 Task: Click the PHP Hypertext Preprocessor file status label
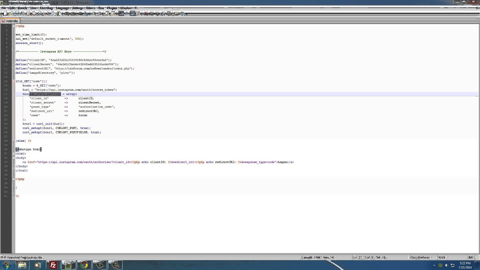click(21, 258)
